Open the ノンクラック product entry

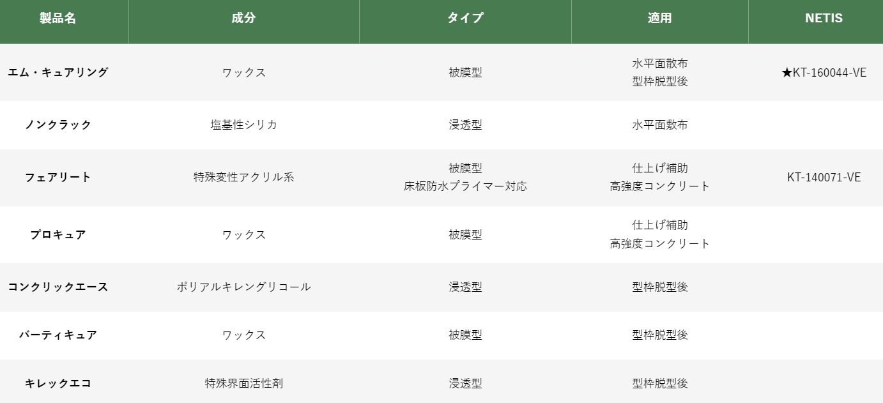58,125
